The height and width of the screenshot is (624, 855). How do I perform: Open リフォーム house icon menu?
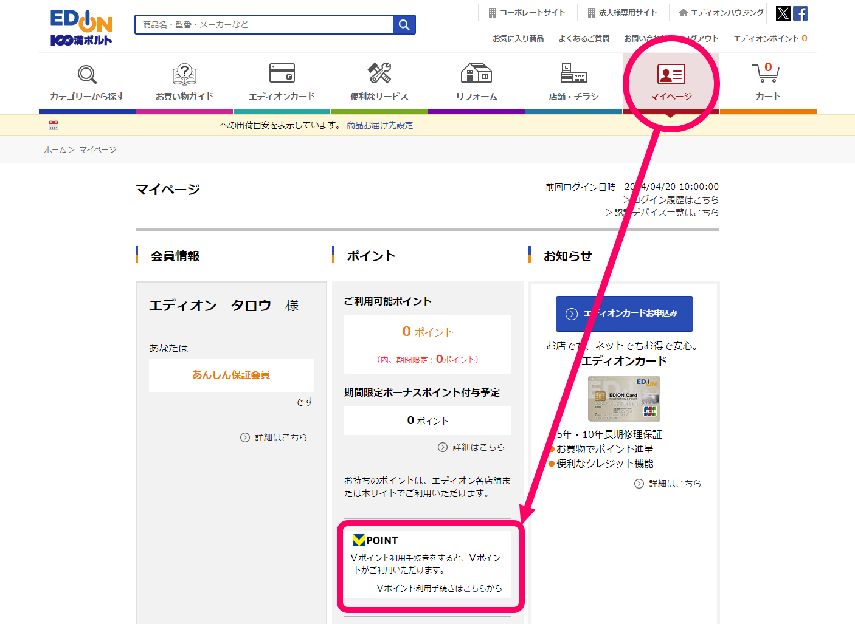tap(476, 83)
